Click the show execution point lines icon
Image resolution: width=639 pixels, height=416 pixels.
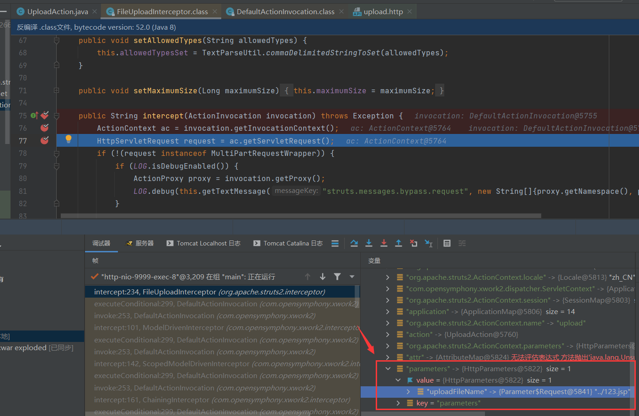(335, 243)
